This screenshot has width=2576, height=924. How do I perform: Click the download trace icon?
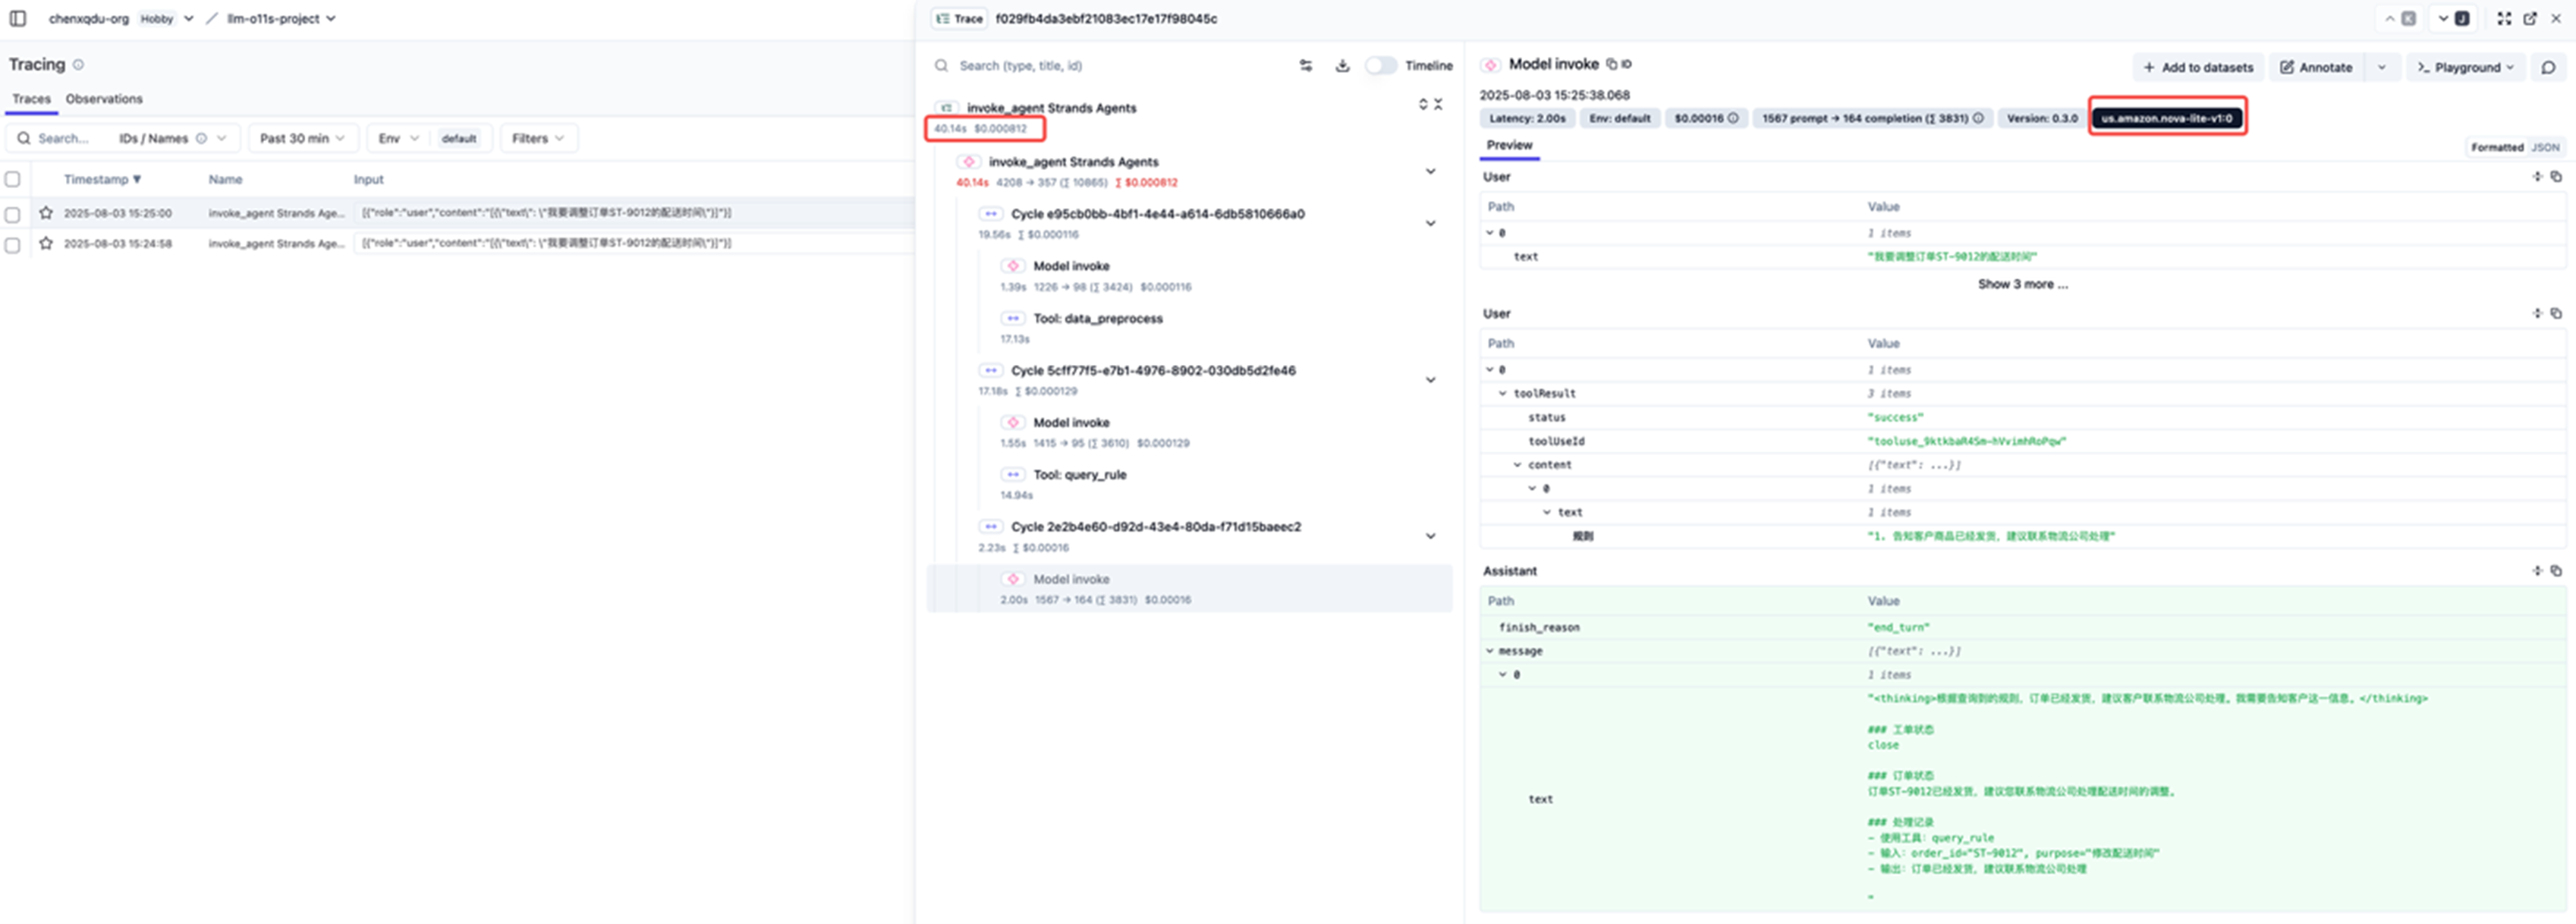(1342, 66)
